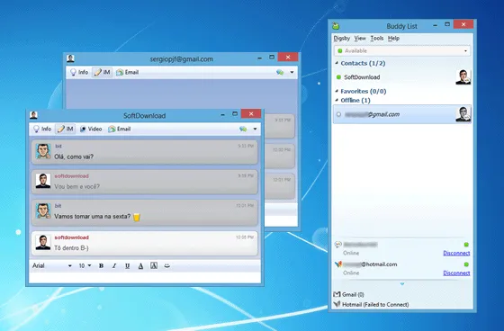Click title bar avatar icon of SoftDownload window

(33, 115)
